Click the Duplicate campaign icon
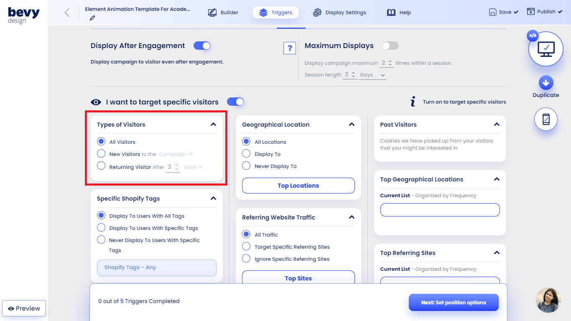 tap(546, 83)
